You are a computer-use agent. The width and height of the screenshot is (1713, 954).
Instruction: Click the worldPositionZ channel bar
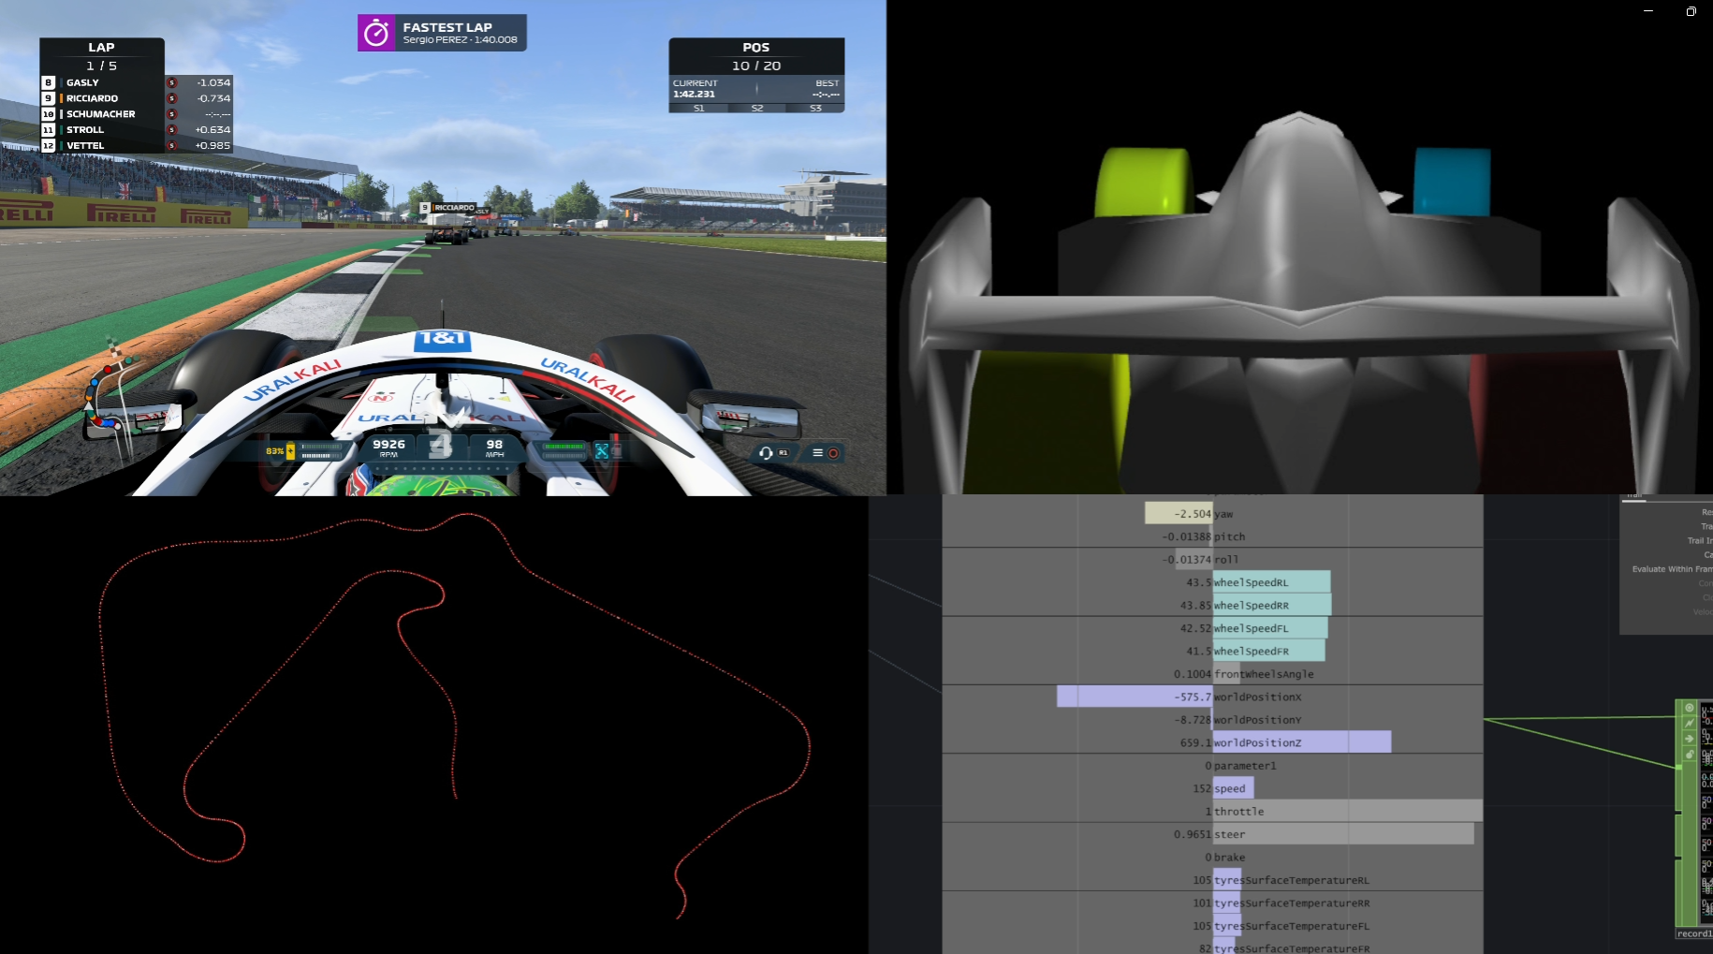point(1302,742)
